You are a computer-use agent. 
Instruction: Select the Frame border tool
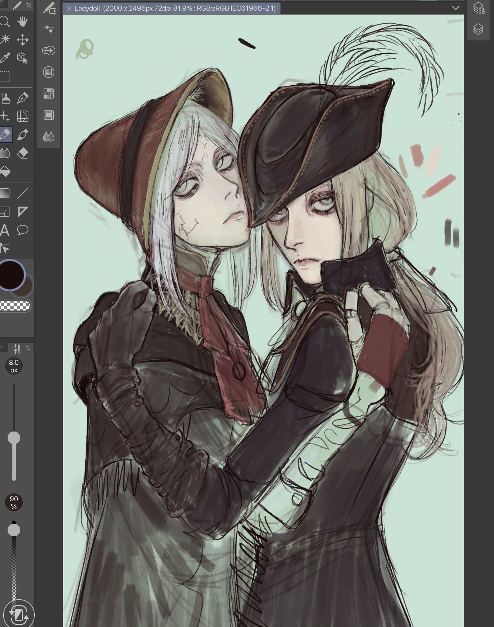(x=4, y=212)
